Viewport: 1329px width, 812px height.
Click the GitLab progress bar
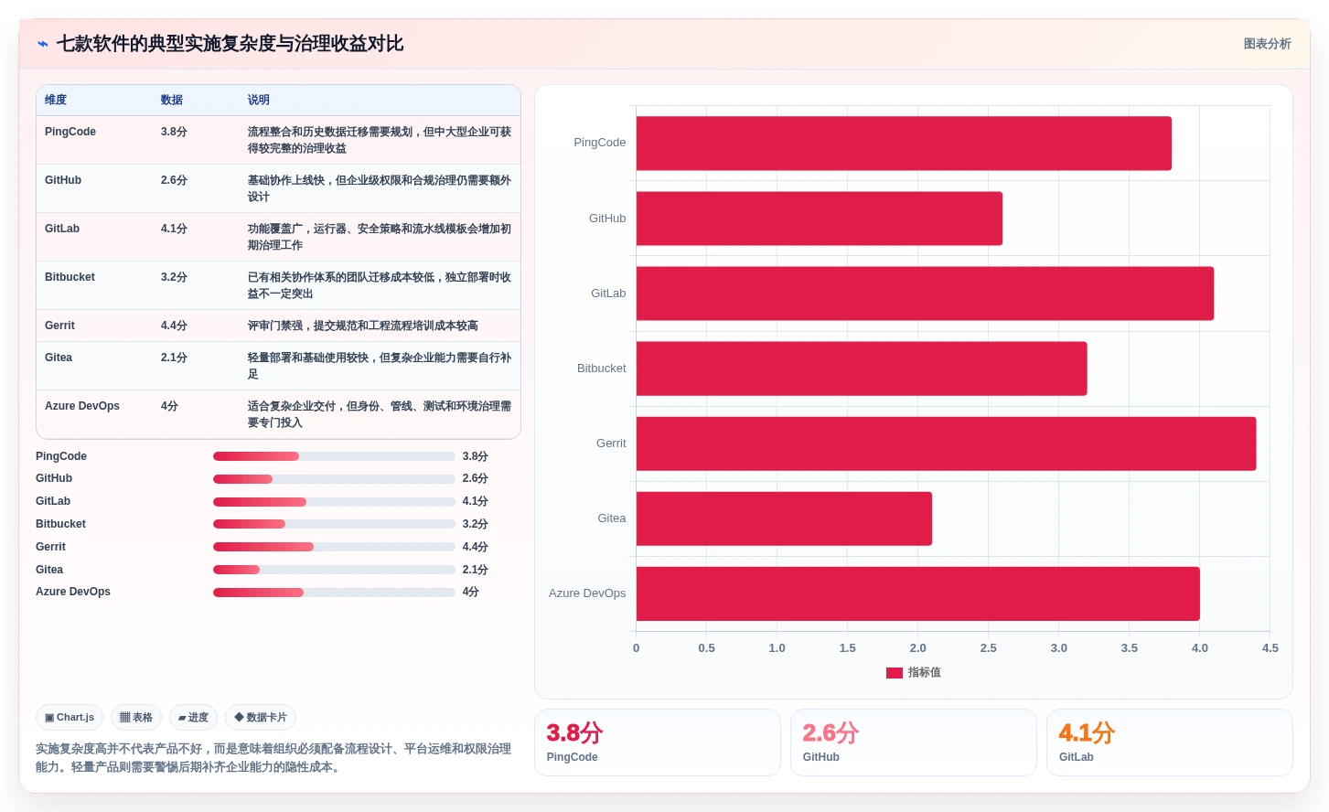(334, 502)
